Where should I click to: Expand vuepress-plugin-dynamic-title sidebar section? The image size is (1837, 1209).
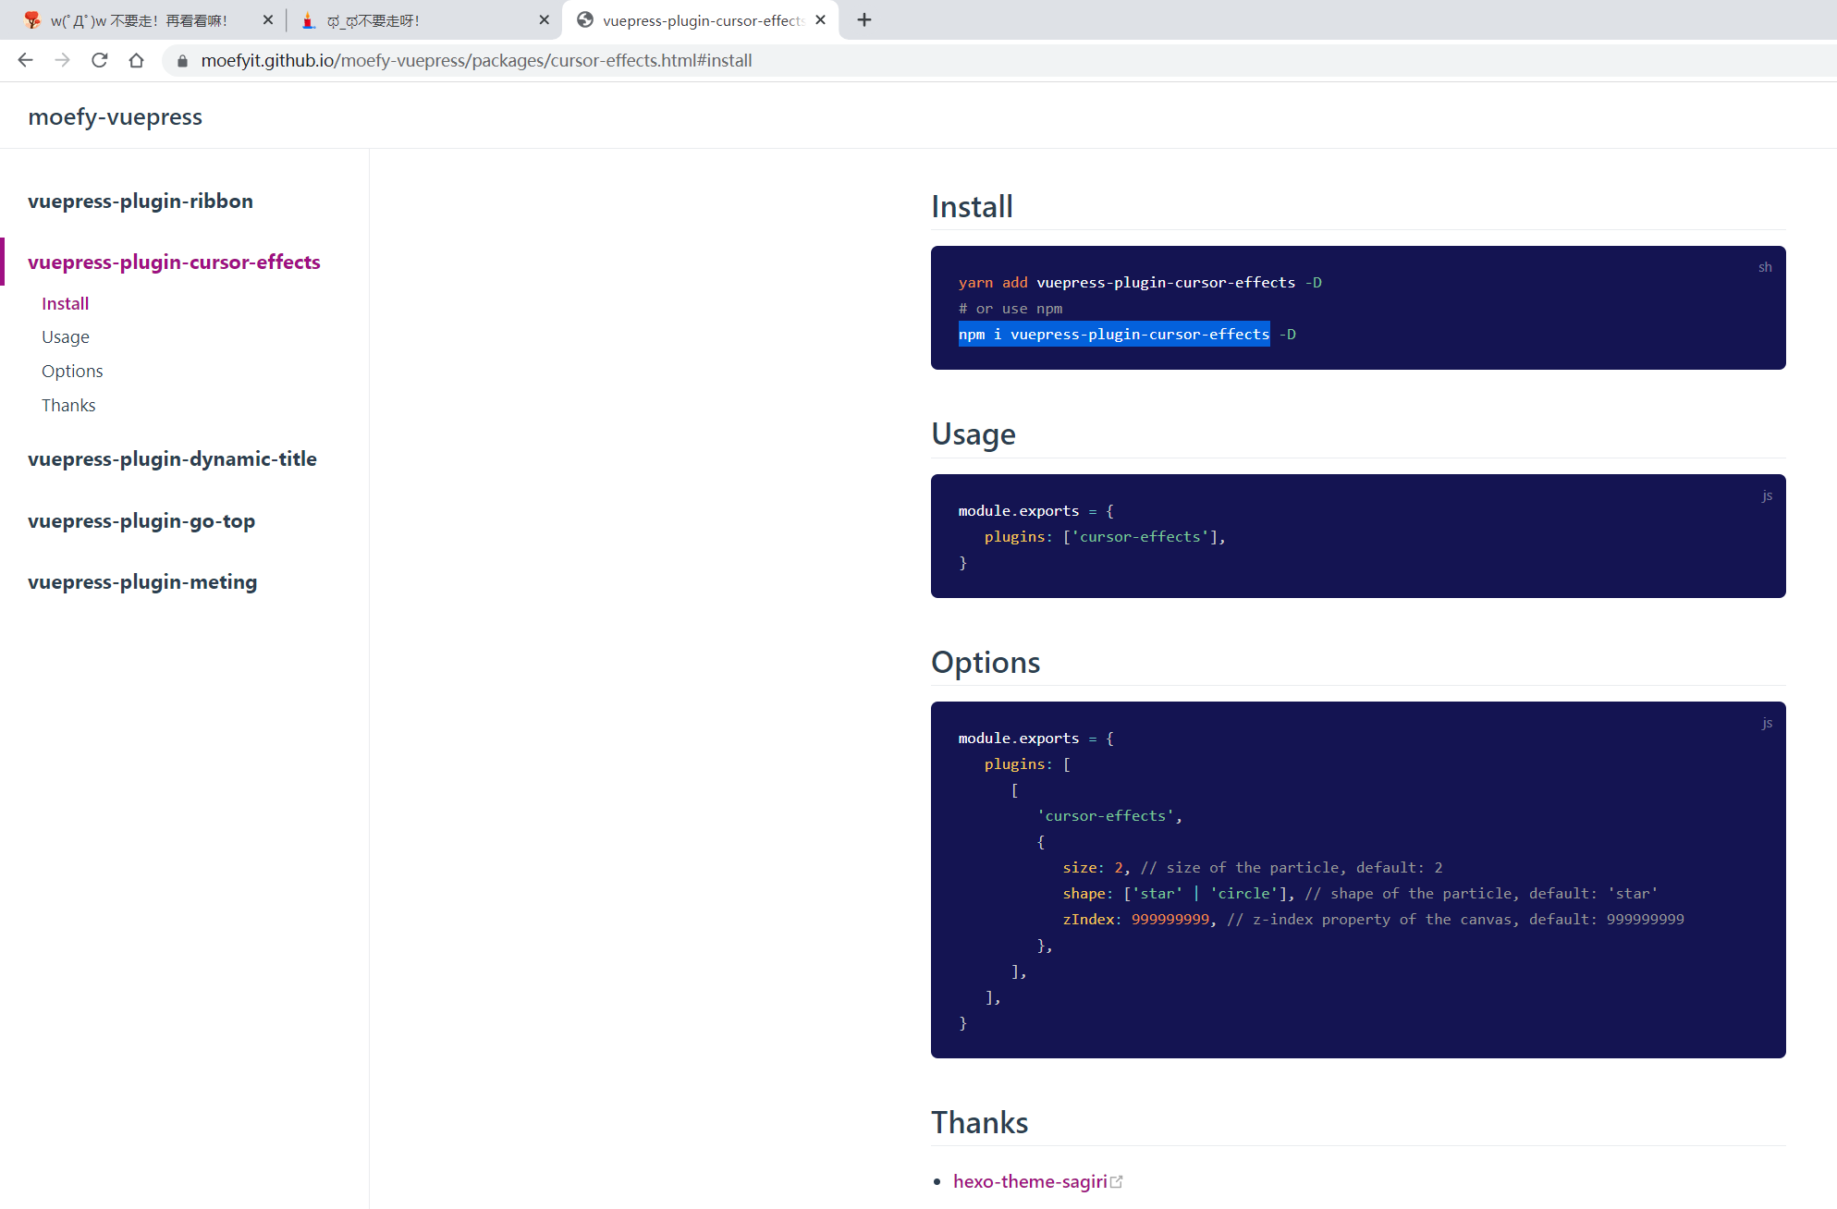[172, 458]
